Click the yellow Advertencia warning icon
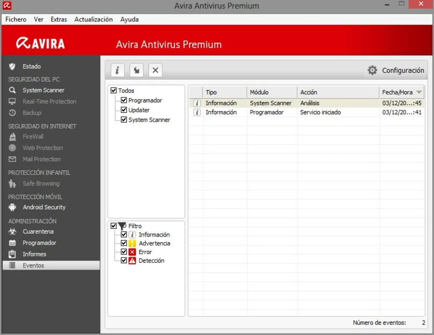Image resolution: width=434 pixels, height=335 pixels. tap(132, 243)
